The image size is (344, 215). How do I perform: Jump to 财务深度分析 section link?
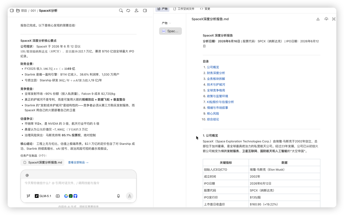(216, 73)
